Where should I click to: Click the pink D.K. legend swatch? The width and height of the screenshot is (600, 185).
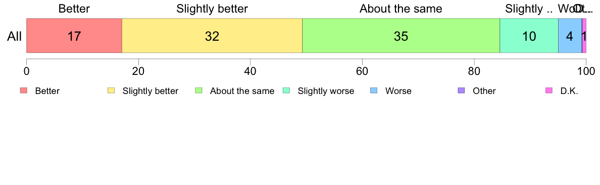(x=549, y=90)
